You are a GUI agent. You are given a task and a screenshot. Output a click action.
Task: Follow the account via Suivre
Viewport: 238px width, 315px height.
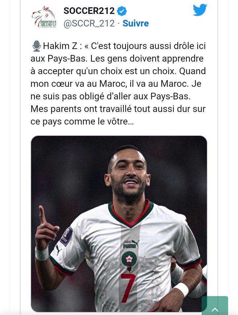[x=136, y=24]
